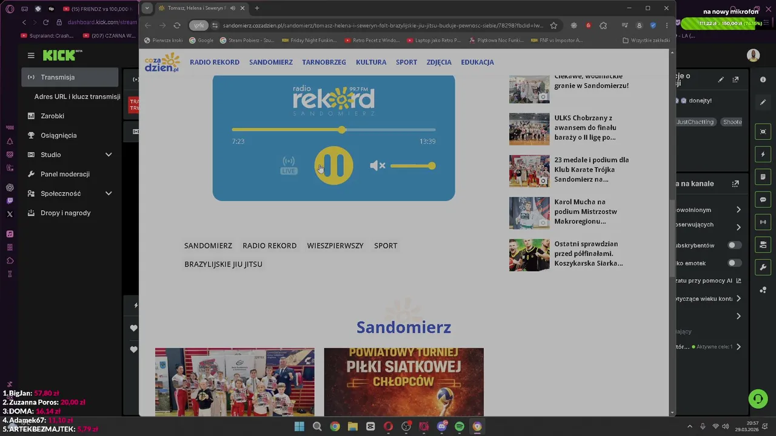Open File Explorer from taskbar
The width and height of the screenshot is (776, 436).
(x=352, y=426)
